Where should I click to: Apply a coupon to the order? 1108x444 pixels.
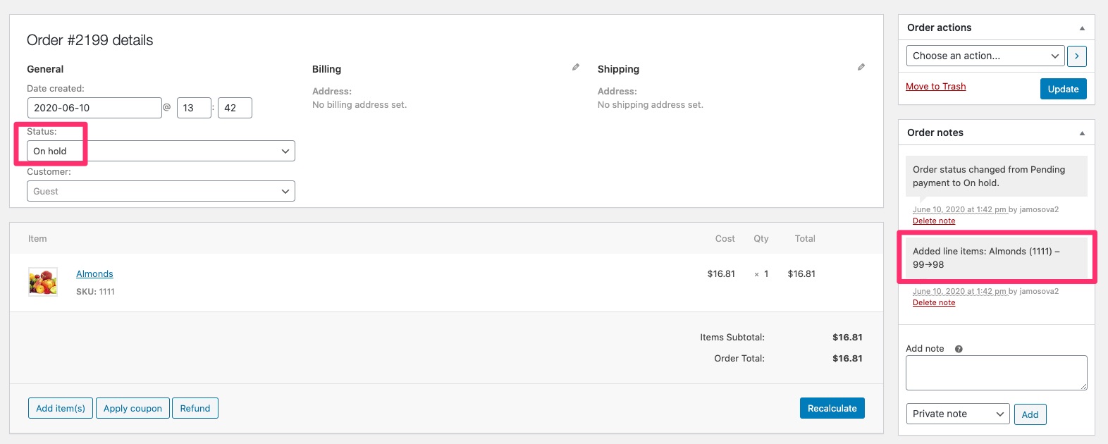(133, 407)
